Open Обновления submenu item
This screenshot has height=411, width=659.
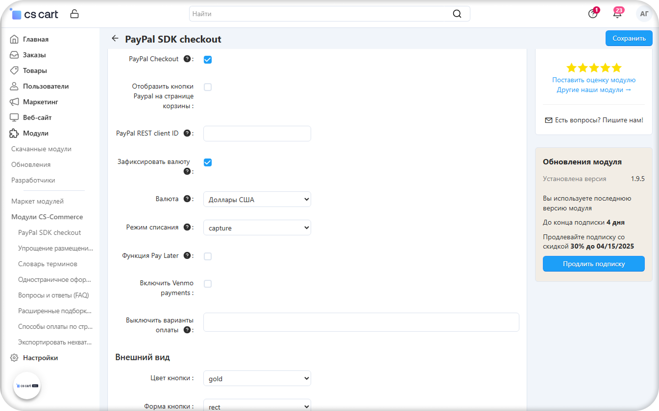coord(31,164)
